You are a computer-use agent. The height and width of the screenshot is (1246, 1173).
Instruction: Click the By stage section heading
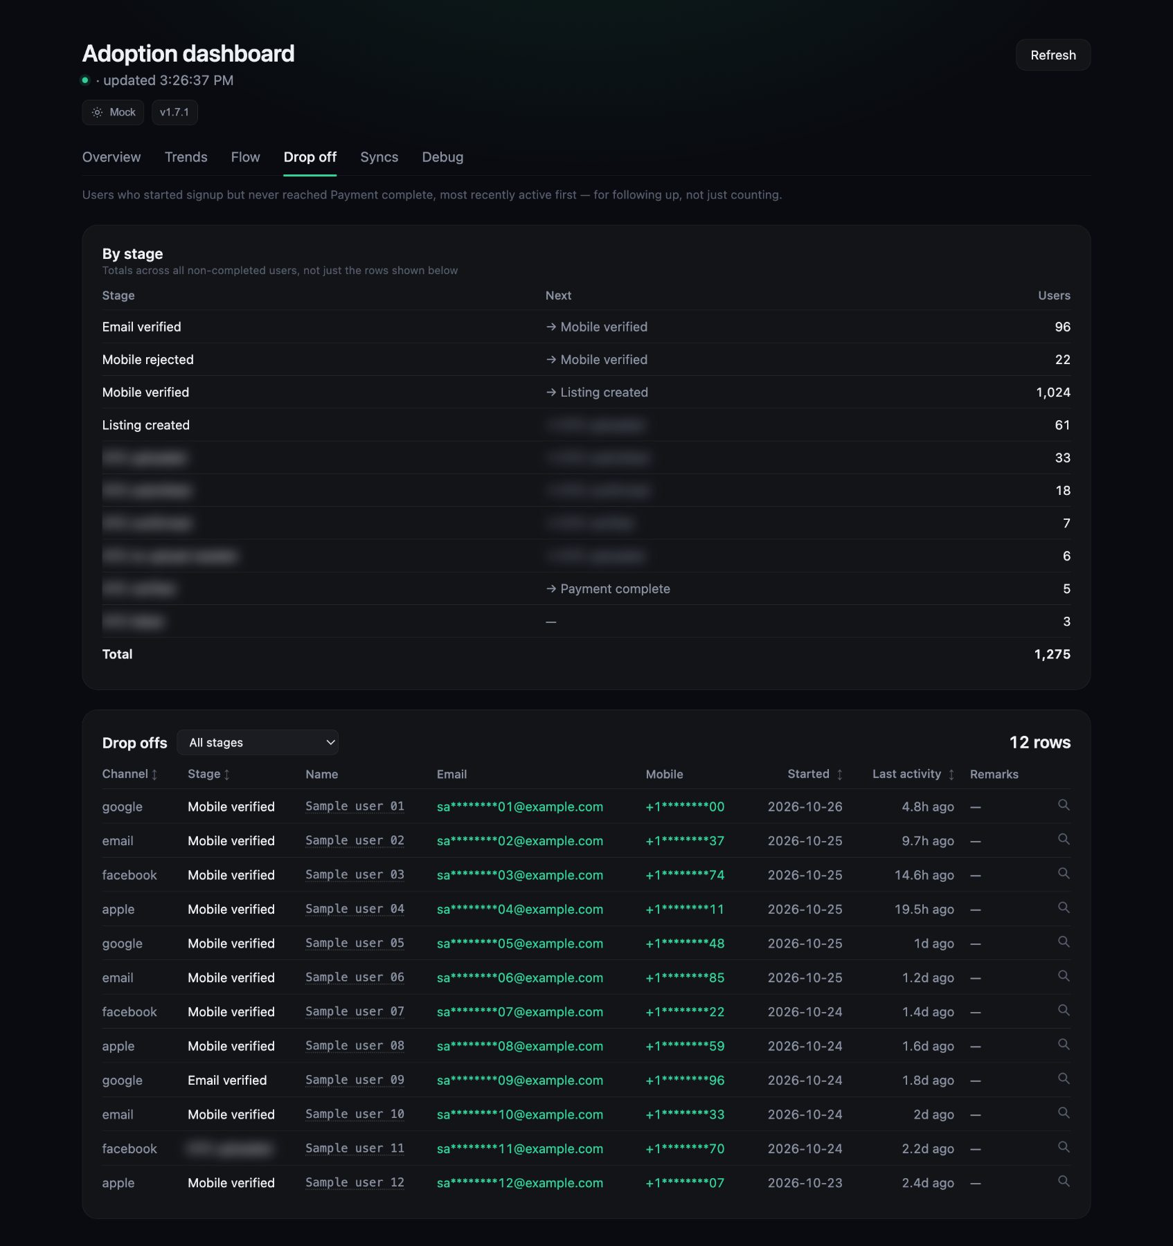(132, 254)
